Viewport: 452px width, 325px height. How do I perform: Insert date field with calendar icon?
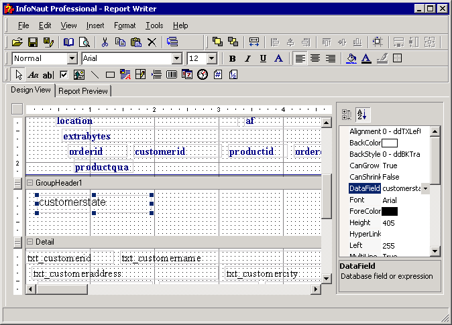coord(187,74)
